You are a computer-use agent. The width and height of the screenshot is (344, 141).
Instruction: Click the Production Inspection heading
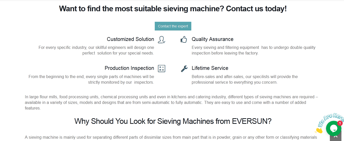pos(129,68)
